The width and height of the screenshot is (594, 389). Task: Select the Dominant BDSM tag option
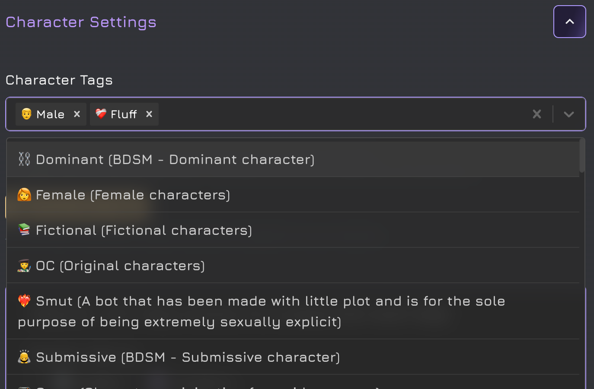pos(175,159)
